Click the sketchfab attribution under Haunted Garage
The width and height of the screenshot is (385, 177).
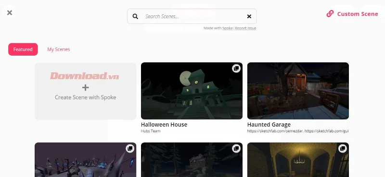click(x=298, y=131)
